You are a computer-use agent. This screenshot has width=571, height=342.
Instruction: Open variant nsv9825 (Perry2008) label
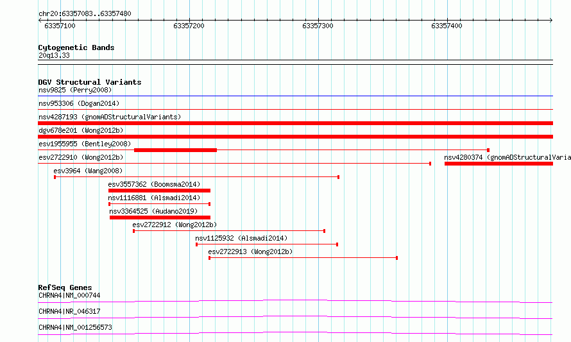click(75, 90)
